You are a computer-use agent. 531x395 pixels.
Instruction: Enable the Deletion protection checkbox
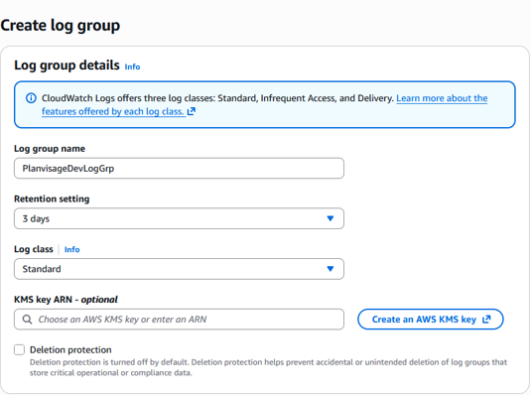click(x=19, y=349)
